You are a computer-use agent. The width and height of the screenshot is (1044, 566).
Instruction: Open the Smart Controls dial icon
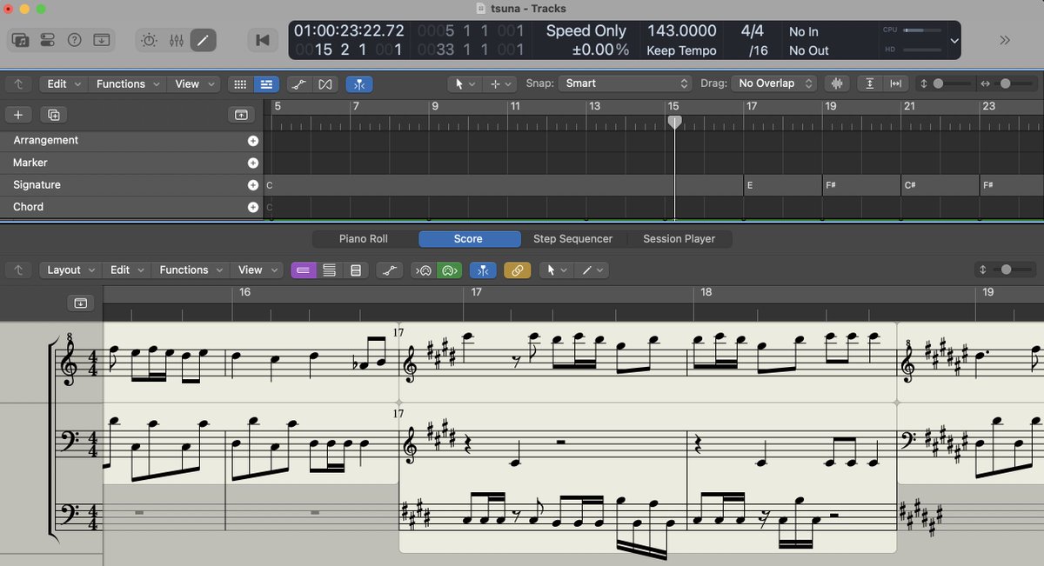pos(150,40)
